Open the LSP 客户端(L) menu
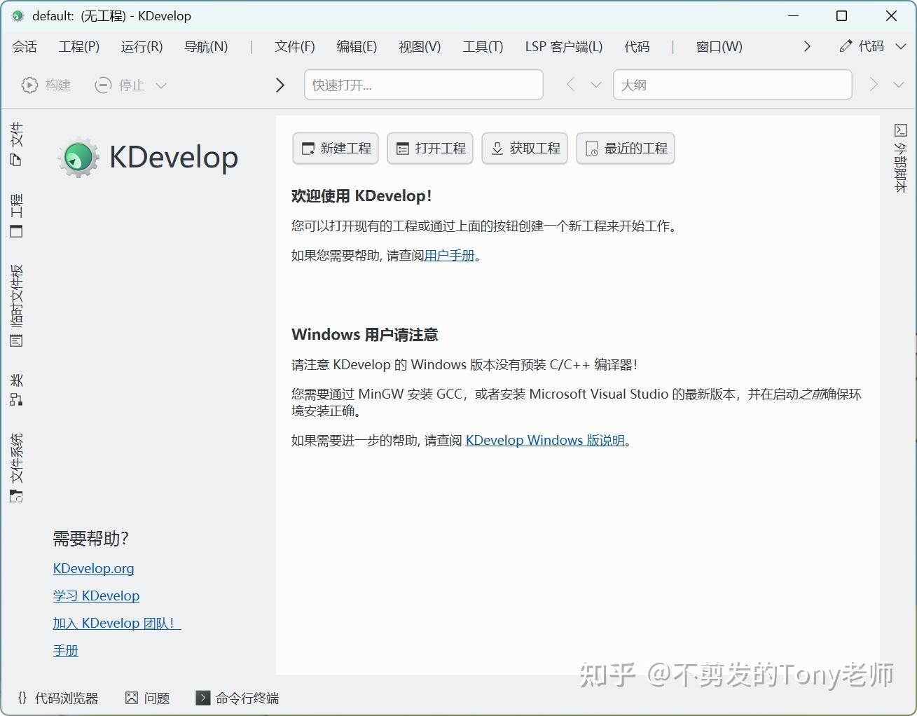Image resolution: width=917 pixels, height=716 pixels. click(x=563, y=46)
